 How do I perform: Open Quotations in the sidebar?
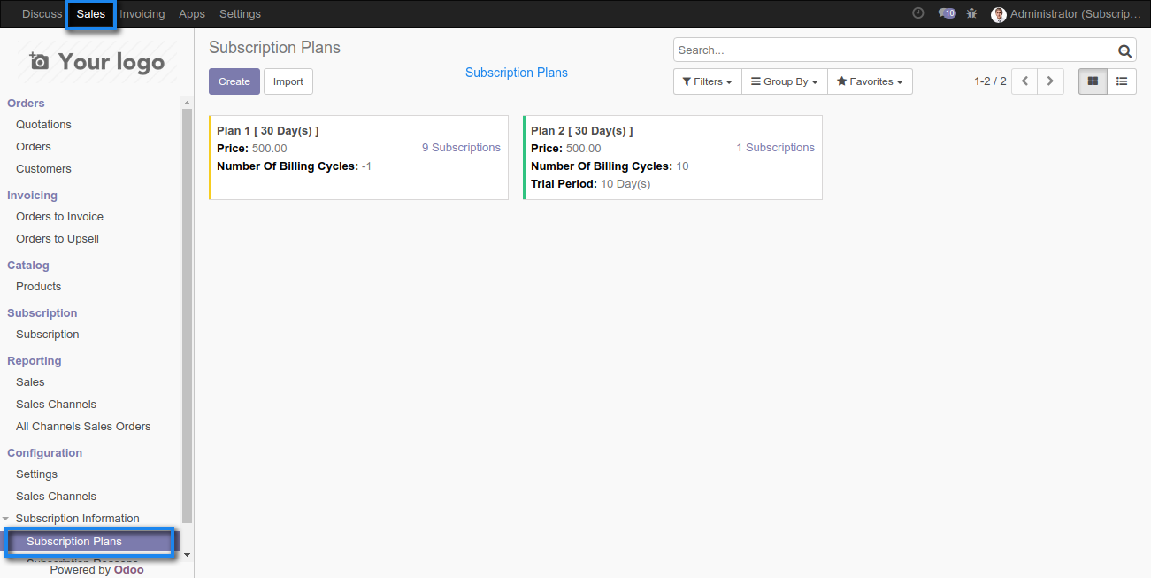pos(43,125)
